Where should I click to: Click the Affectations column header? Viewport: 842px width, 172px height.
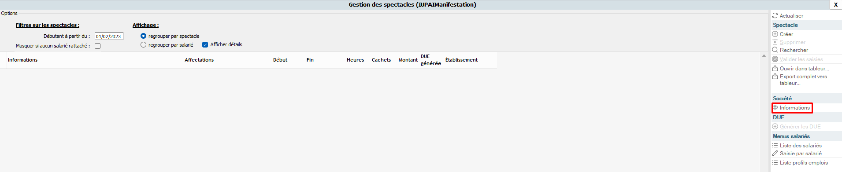(x=199, y=60)
